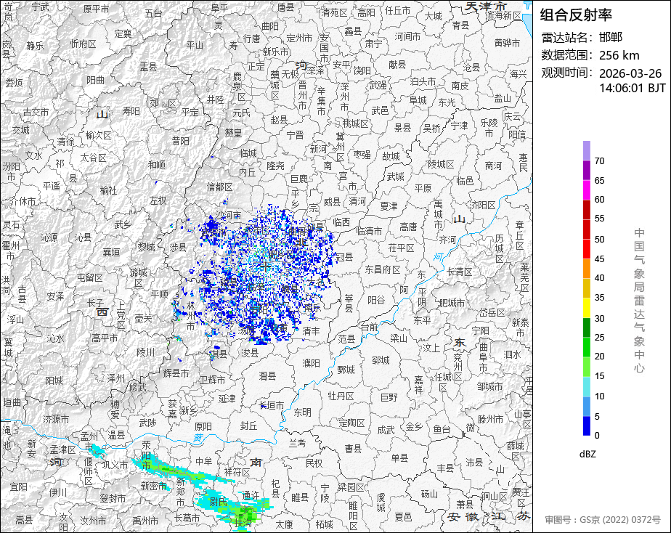The width and height of the screenshot is (671, 533).
Task: Pick the magenta 60–65 dBZ swatch
Action: pyautogui.click(x=587, y=190)
